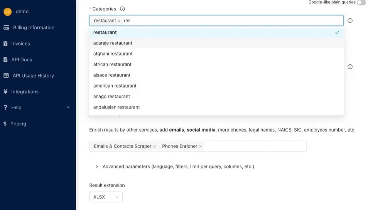Expand the Advanced parameters section
The height and width of the screenshot is (210, 380).
tap(97, 167)
